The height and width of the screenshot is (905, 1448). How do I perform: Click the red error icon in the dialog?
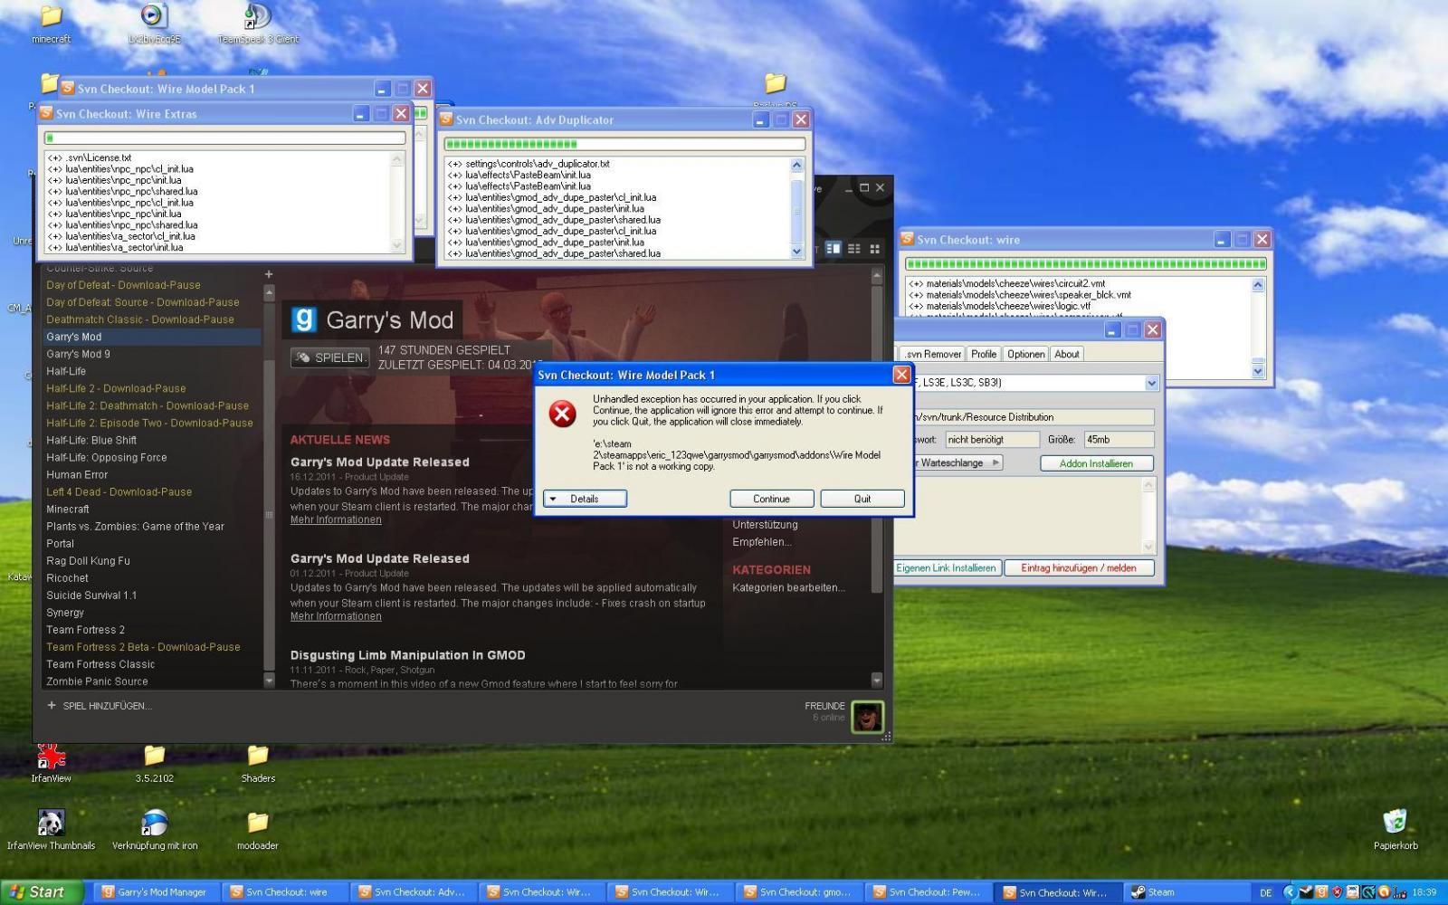(562, 414)
